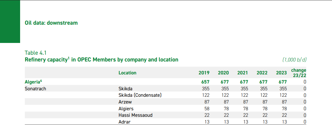This screenshot has height=125, width=332.
Task: Select the 'Hassi Messaoud' location cell
Action: [x=135, y=115]
